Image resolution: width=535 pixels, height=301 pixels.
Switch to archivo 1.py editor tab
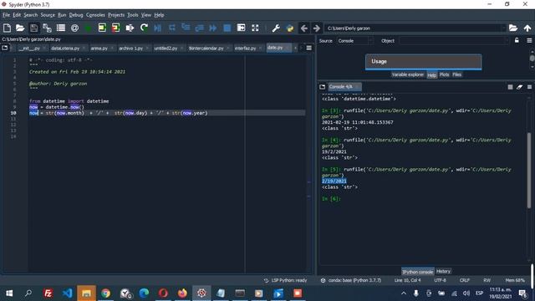coord(131,48)
